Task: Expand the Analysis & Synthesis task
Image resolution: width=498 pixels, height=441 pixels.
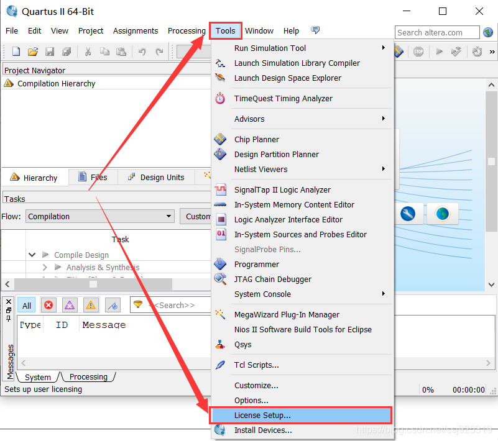Action: (45, 268)
